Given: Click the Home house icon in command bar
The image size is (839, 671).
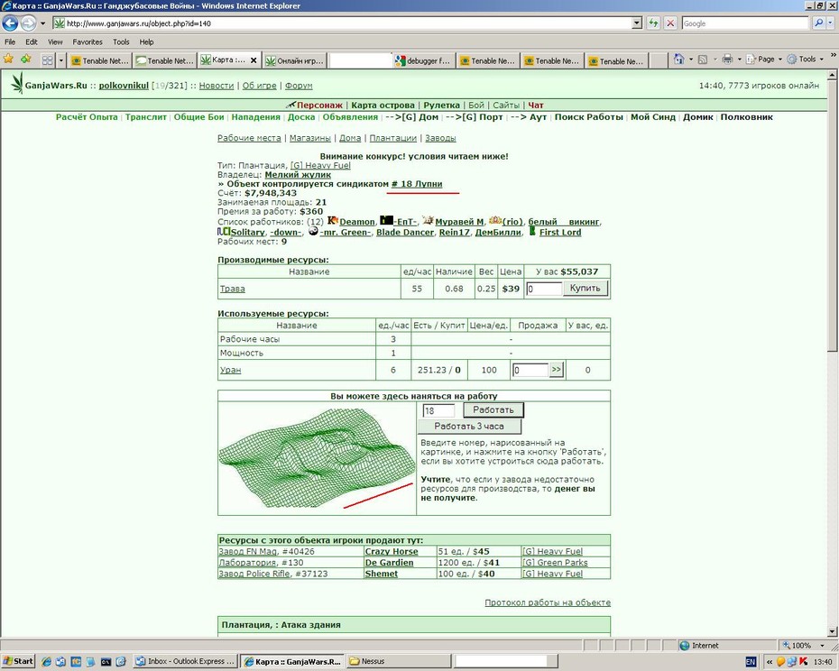Looking at the screenshot, I should click(678, 60).
